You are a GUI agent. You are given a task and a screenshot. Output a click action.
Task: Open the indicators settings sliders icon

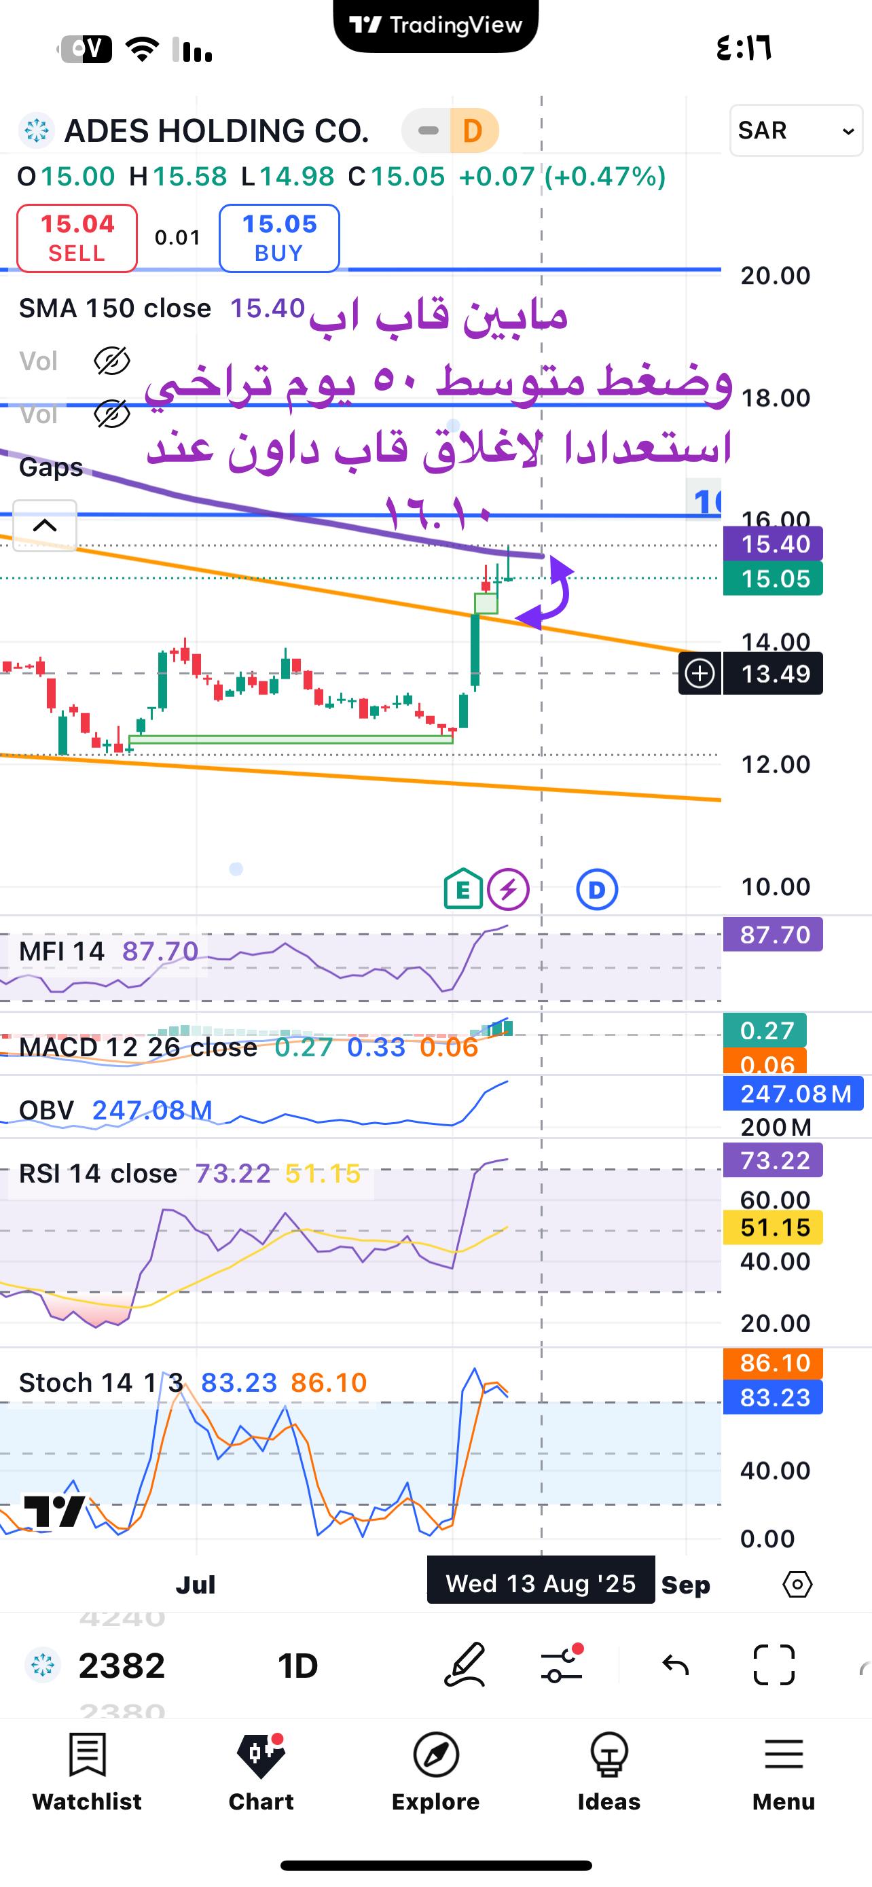pyautogui.click(x=562, y=1664)
